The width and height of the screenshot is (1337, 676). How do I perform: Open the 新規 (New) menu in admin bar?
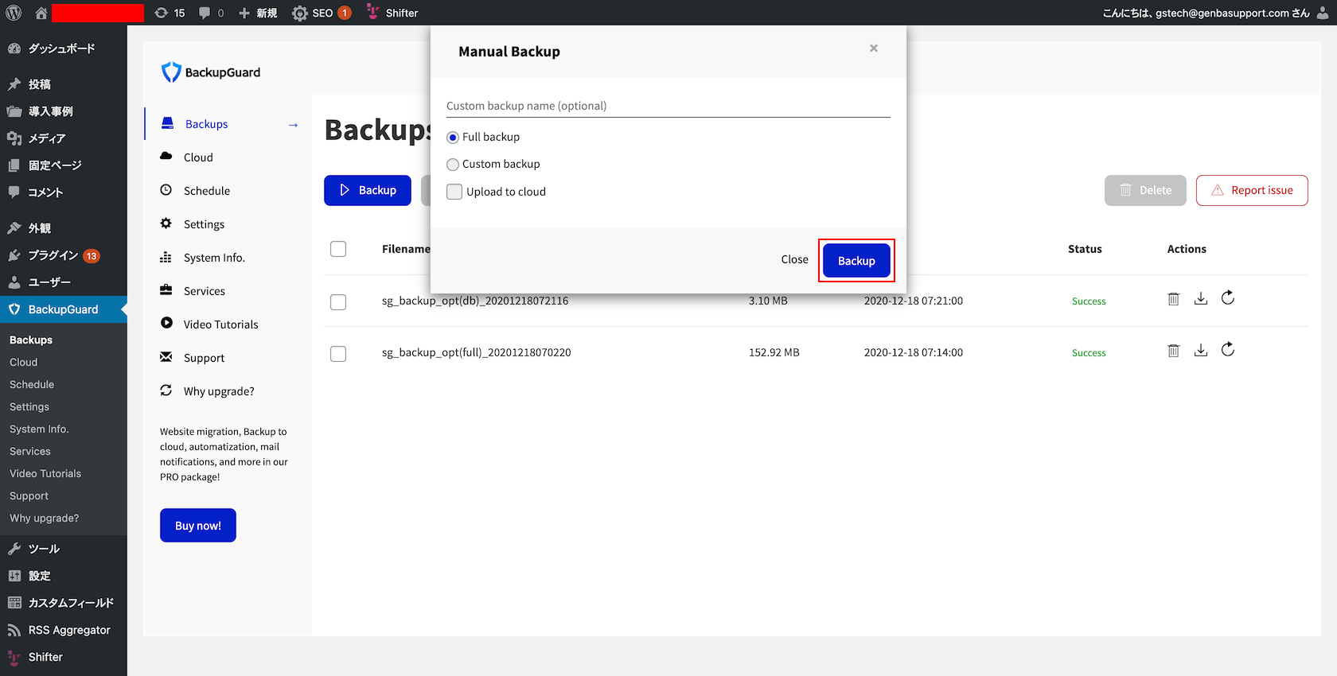[x=258, y=13]
